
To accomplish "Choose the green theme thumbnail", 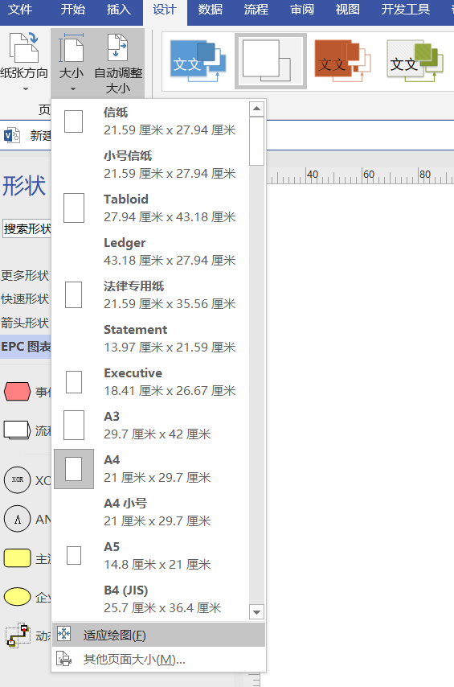I will coord(415,61).
